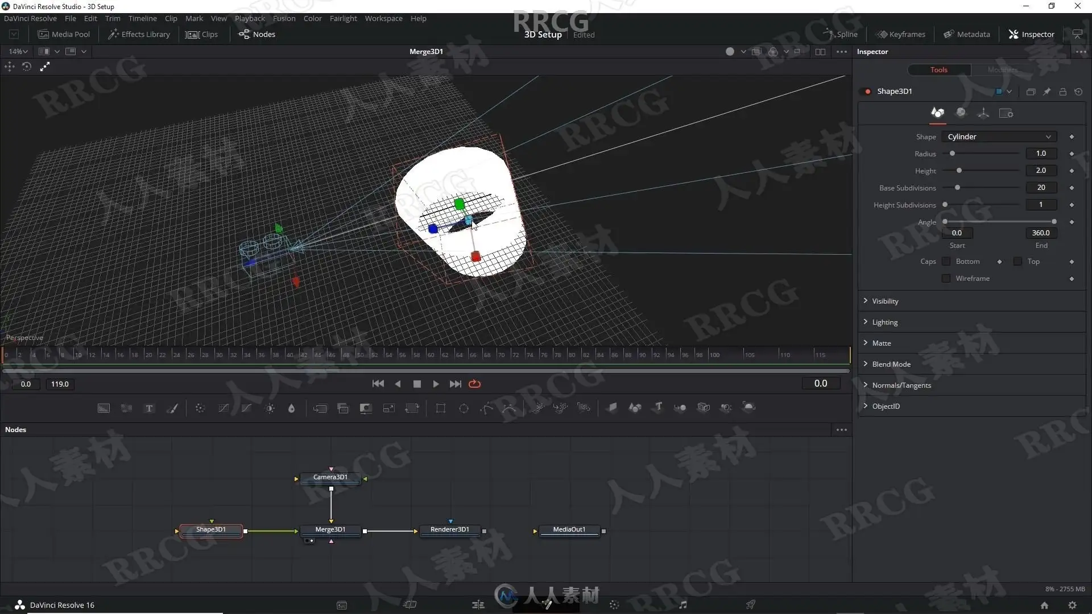Open the Effects Library panel
This screenshot has height=614, width=1092.
coord(139,34)
